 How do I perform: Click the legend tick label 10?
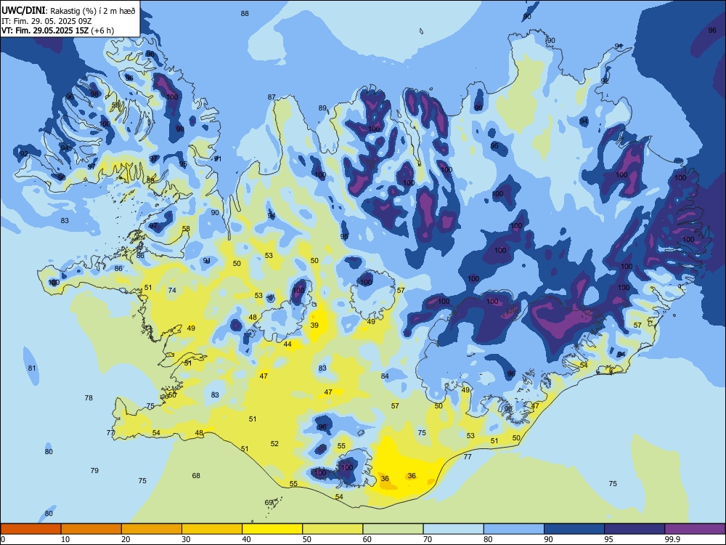(65, 539)
